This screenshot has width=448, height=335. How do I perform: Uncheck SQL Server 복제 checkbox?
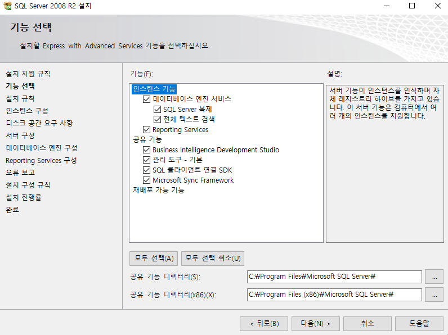[157, 109]
